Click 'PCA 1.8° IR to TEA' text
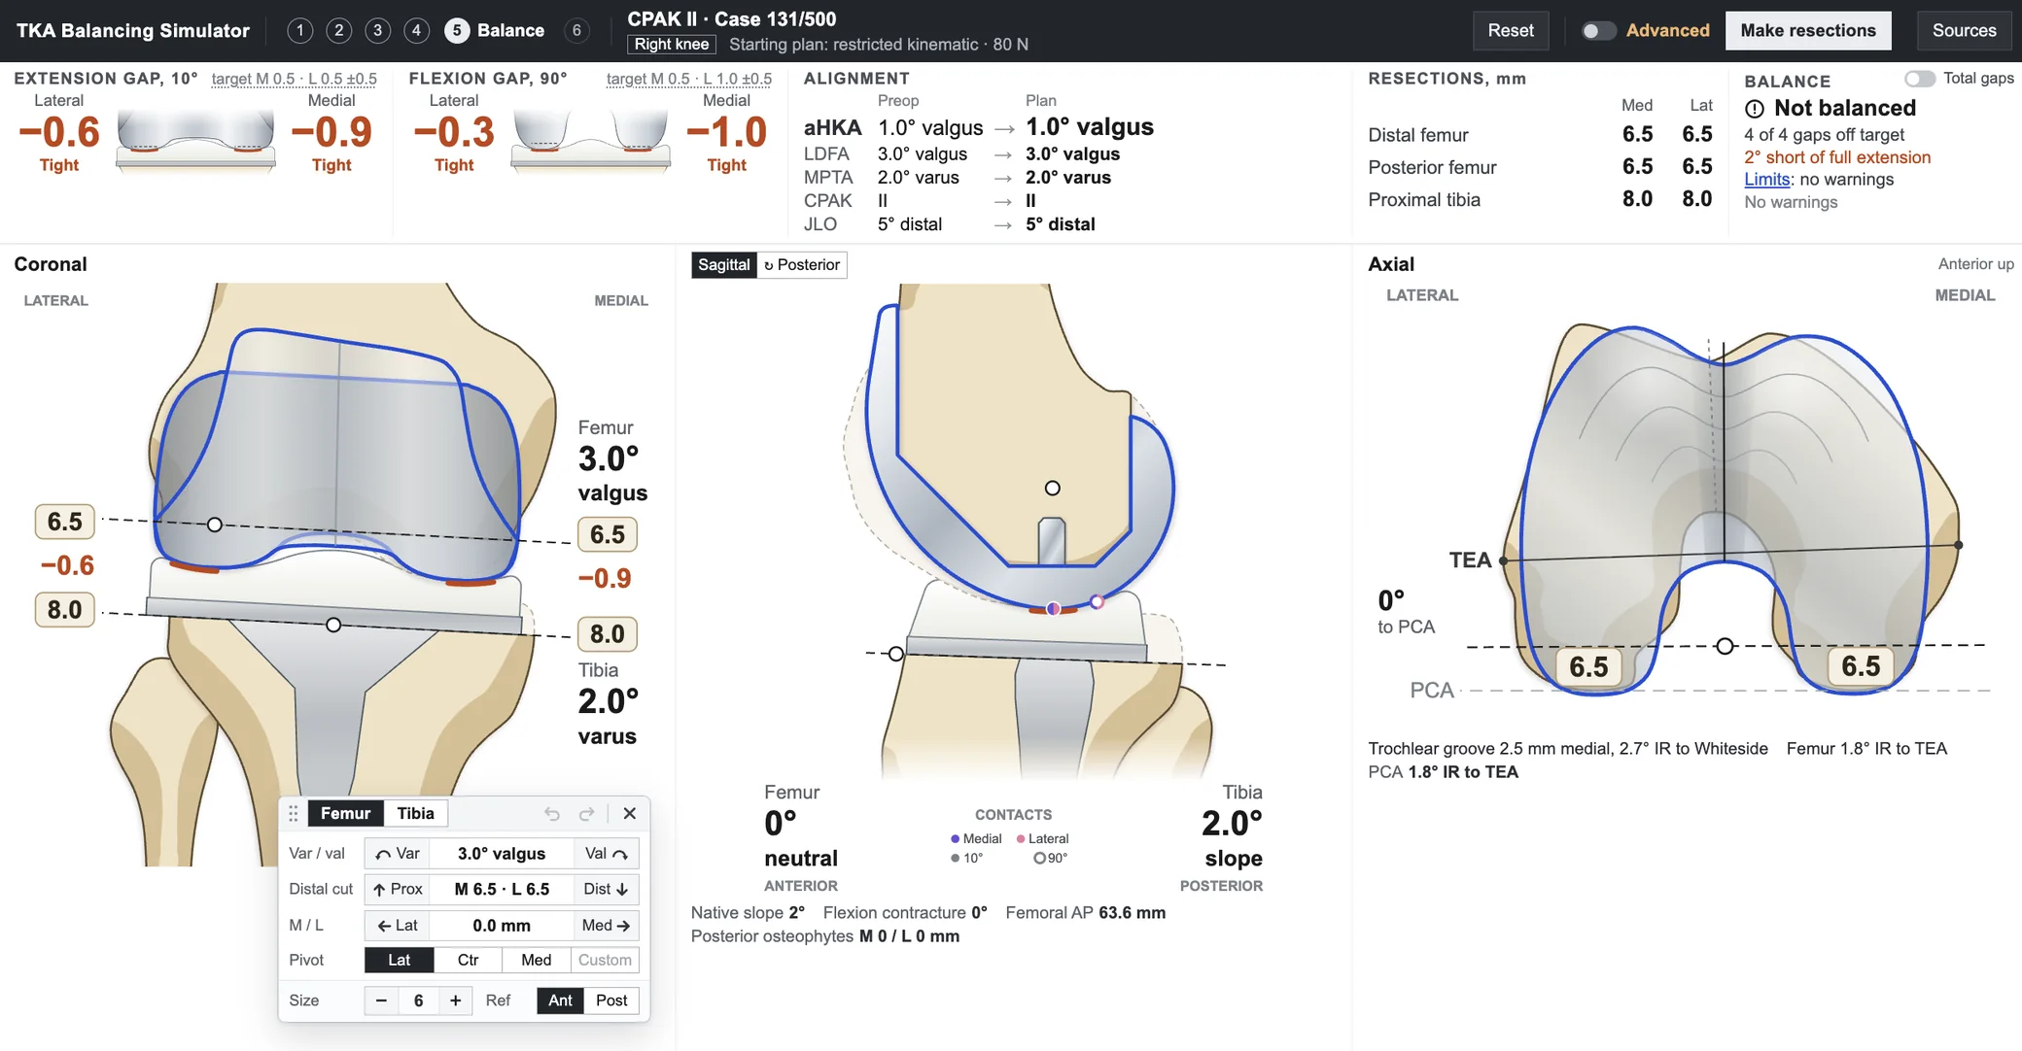Viewport: 2022px width, 1051px height. tap(1444, 772)
